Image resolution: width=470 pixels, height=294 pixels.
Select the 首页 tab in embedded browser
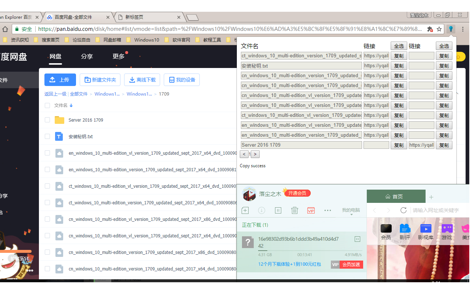pyautogui.click(x=396, y=197)
